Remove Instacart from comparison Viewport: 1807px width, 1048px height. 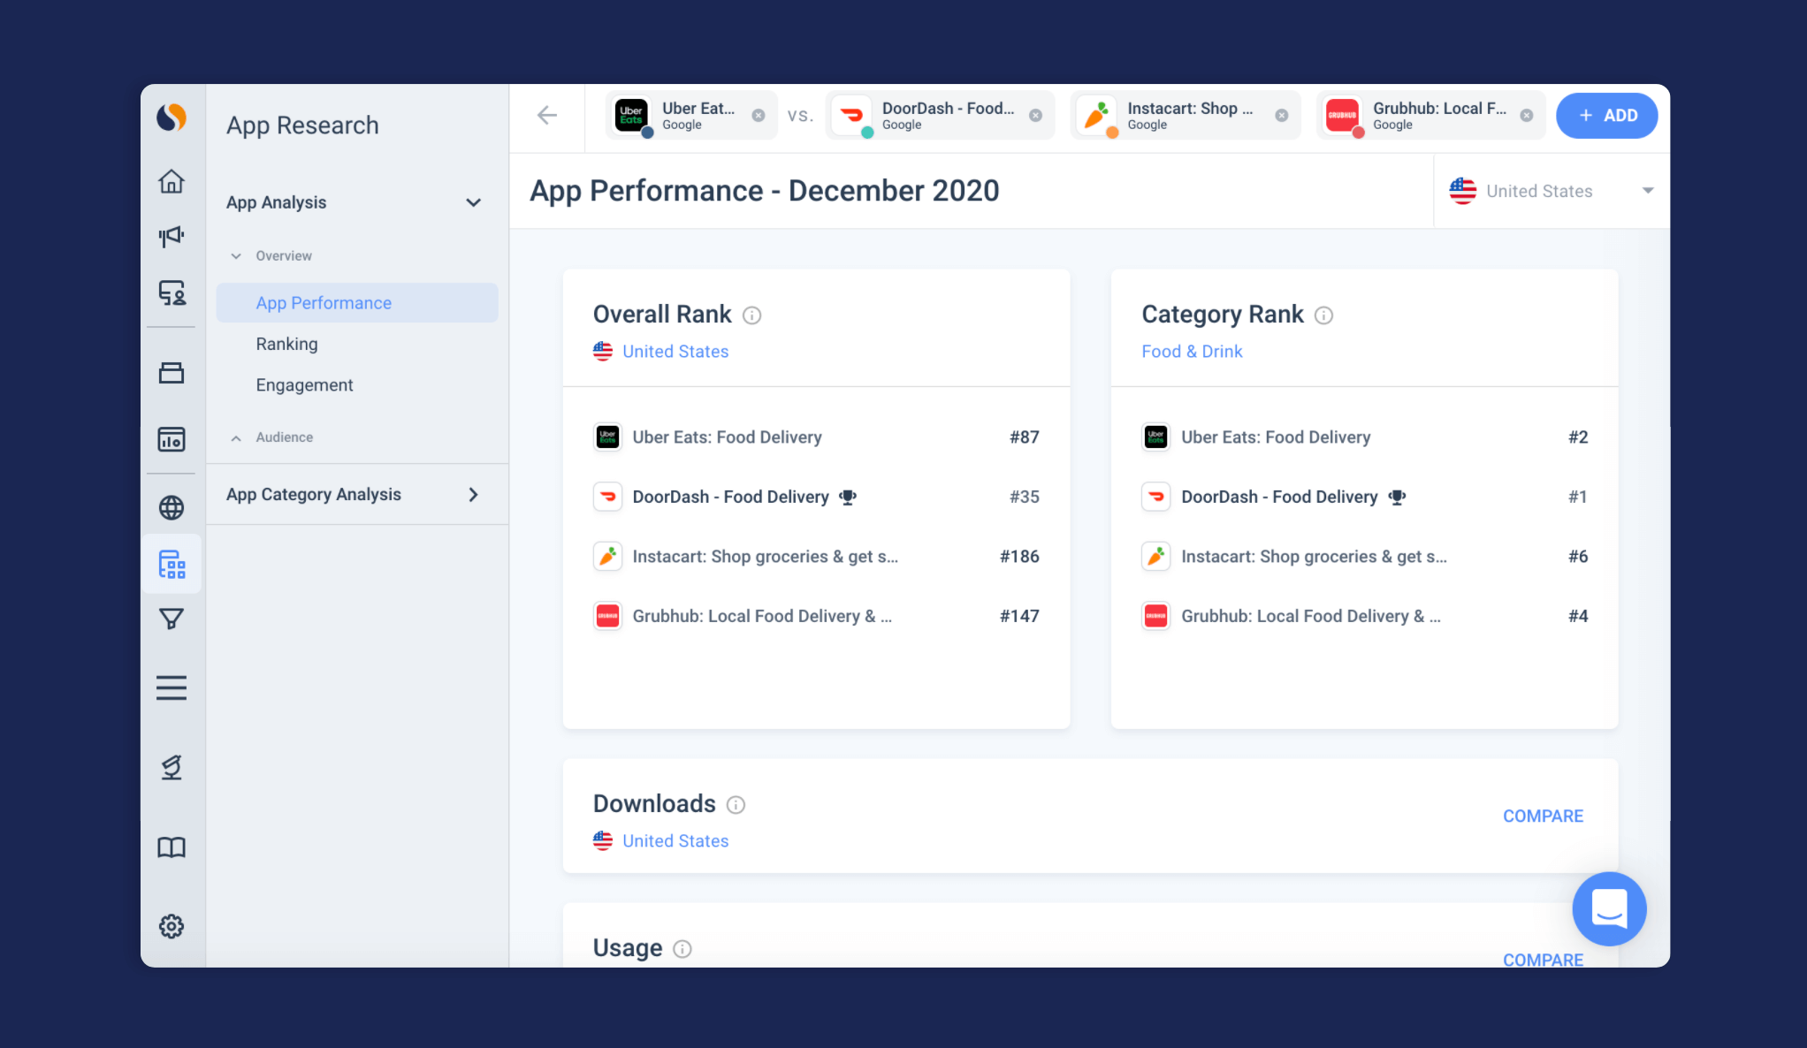[1282, 115]
